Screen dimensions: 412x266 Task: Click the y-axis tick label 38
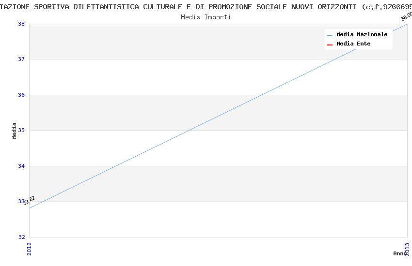pos(22,24)
